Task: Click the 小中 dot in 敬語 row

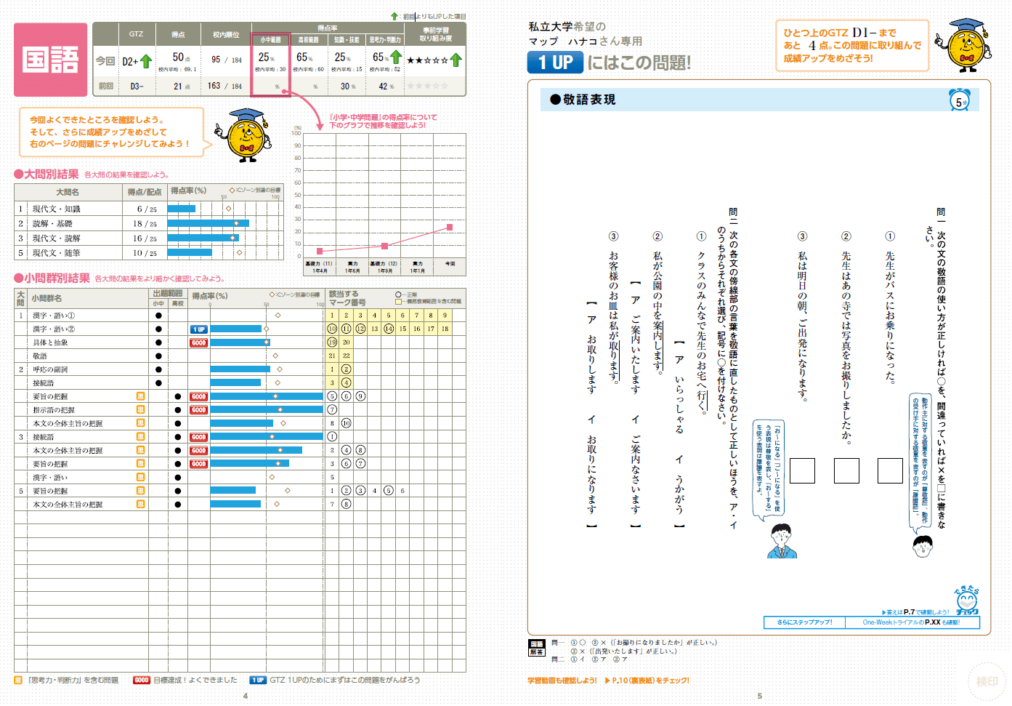Action: [158, 356]
